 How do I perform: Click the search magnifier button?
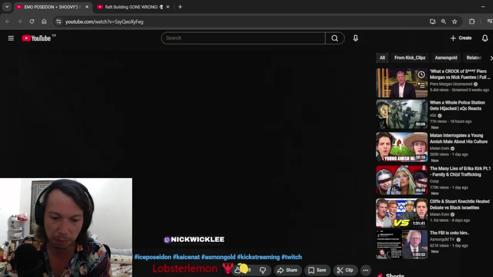coord(335,38)
